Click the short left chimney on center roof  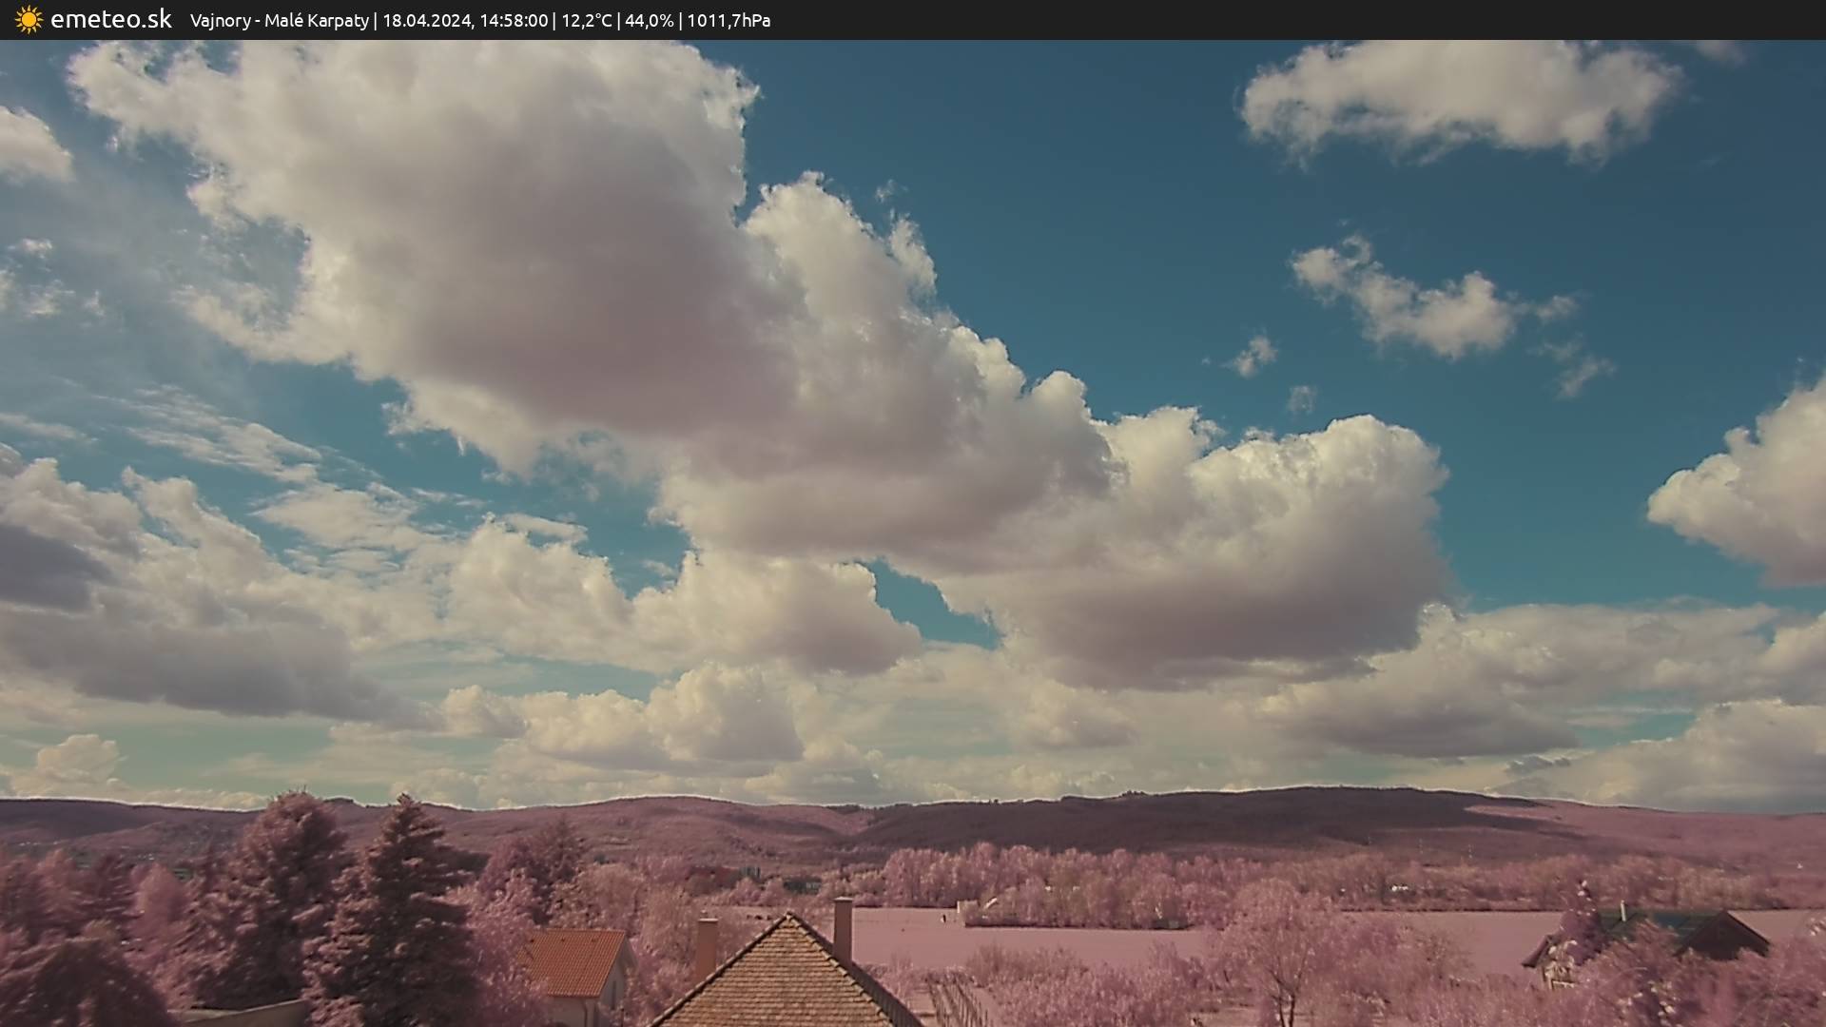[x=706, y=946]
